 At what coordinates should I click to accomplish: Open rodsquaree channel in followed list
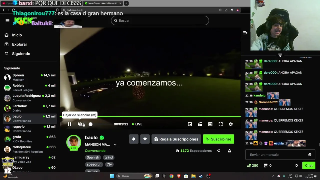(30, 149)
